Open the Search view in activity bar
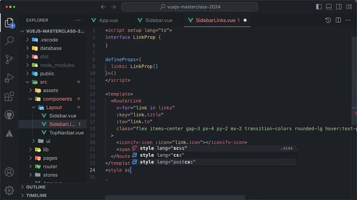The image size is (357, 200). pos(9,41)
